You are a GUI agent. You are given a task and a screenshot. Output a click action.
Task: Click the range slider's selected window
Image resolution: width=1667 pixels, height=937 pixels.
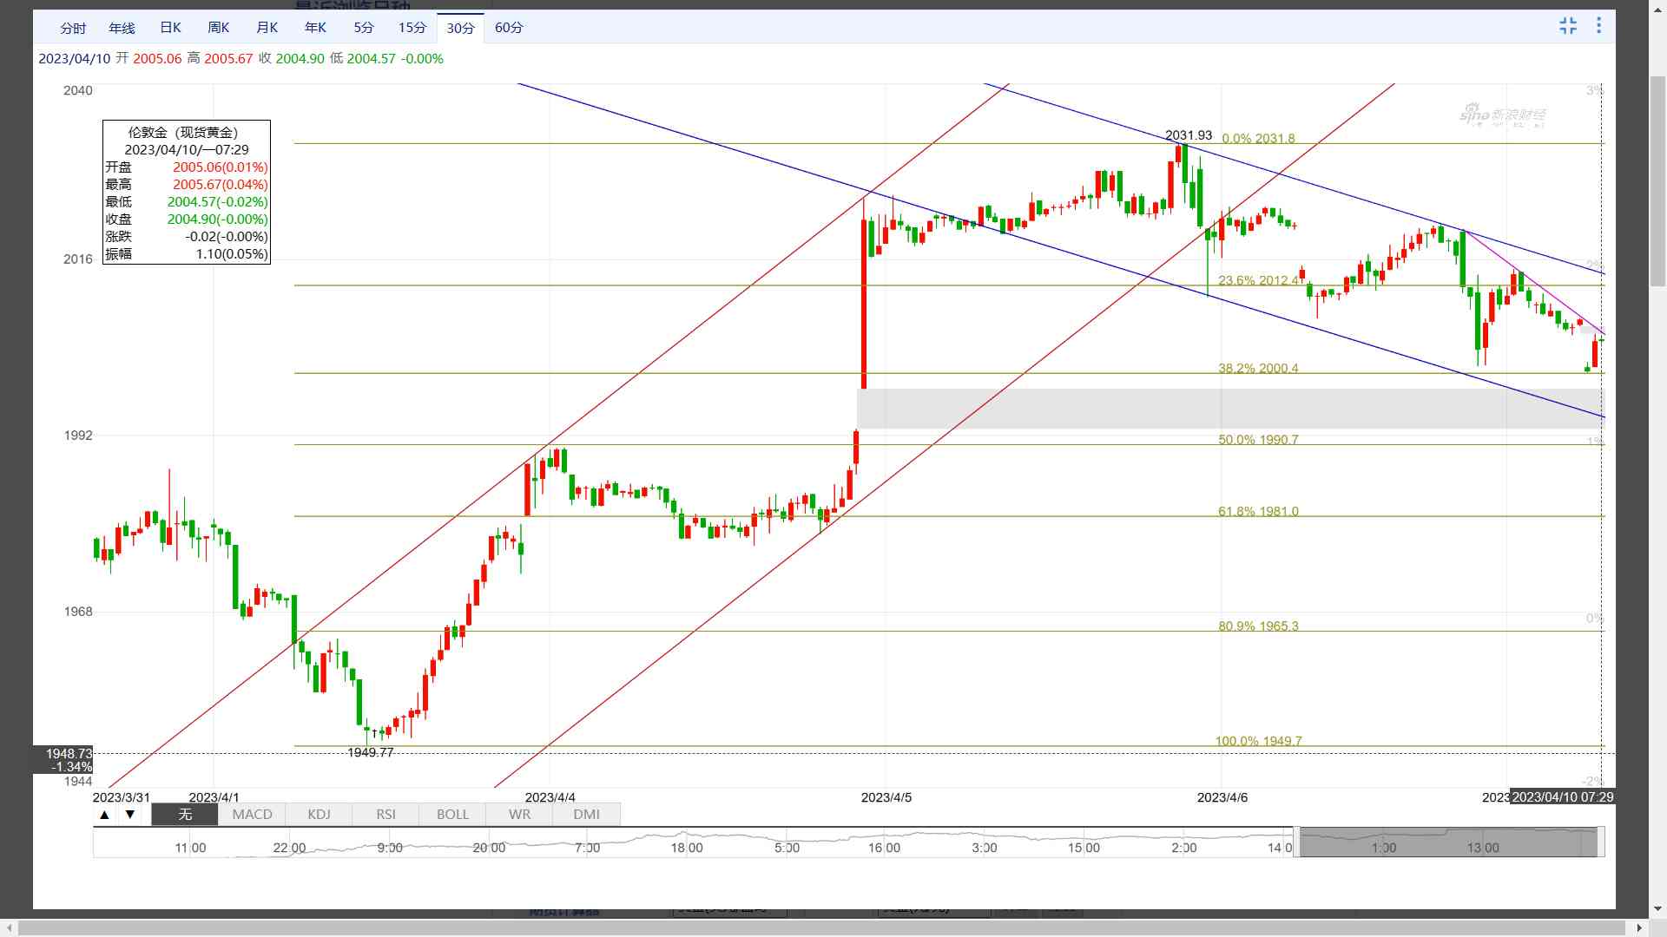[1447, 842]
